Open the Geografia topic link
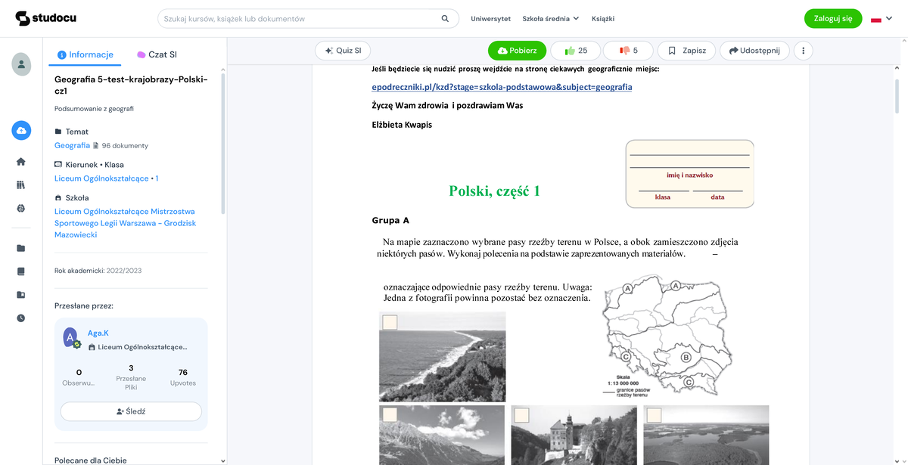Image resolution: width=908 pixels, height=465 pixels. point(72,145)
